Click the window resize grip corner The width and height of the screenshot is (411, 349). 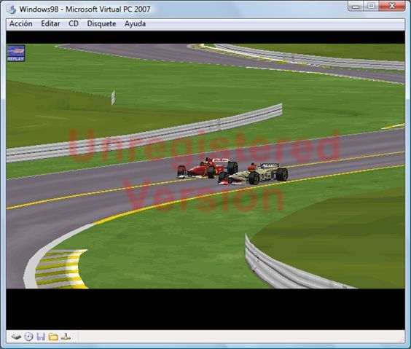[x=402, y=340]
